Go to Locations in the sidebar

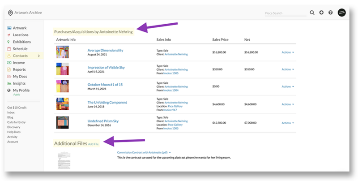21,35
